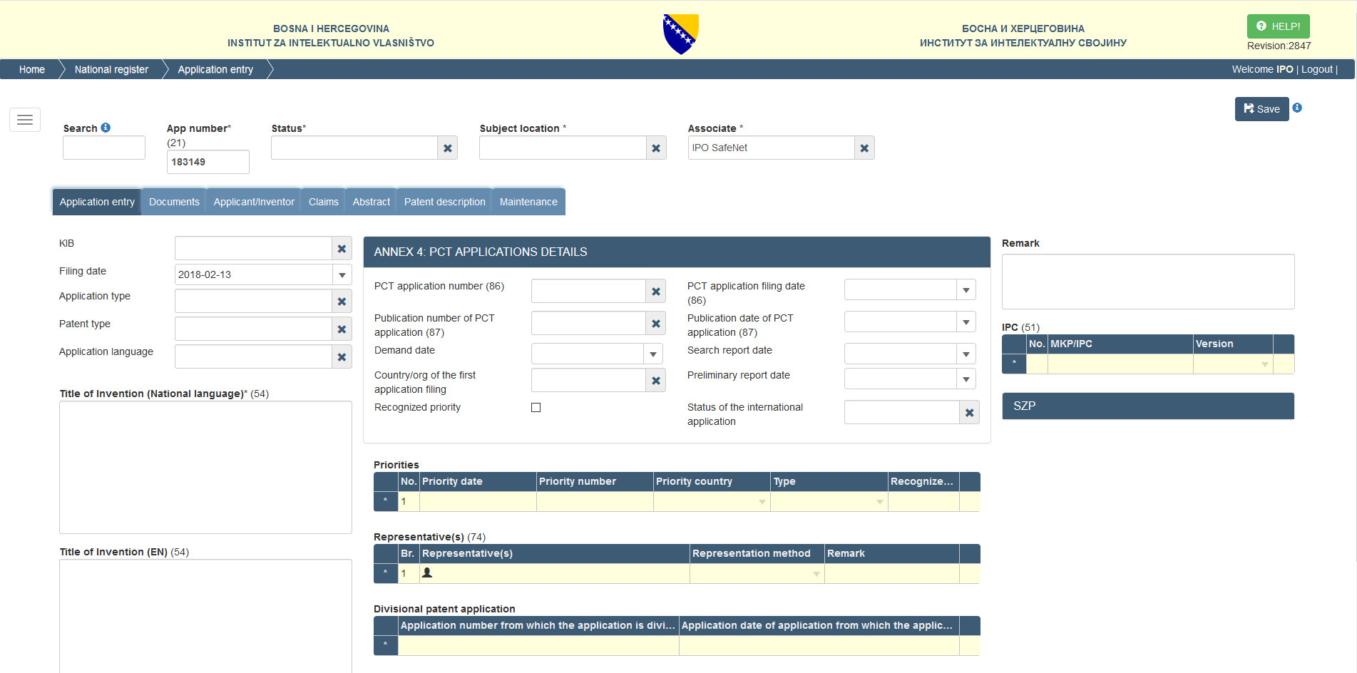Click the info icon beside Save
The image size is (1357, 673).
tap(1297, 108)
